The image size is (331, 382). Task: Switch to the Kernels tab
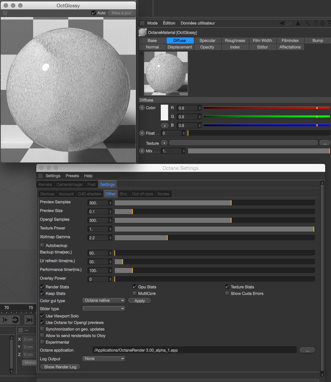(45, 184)
